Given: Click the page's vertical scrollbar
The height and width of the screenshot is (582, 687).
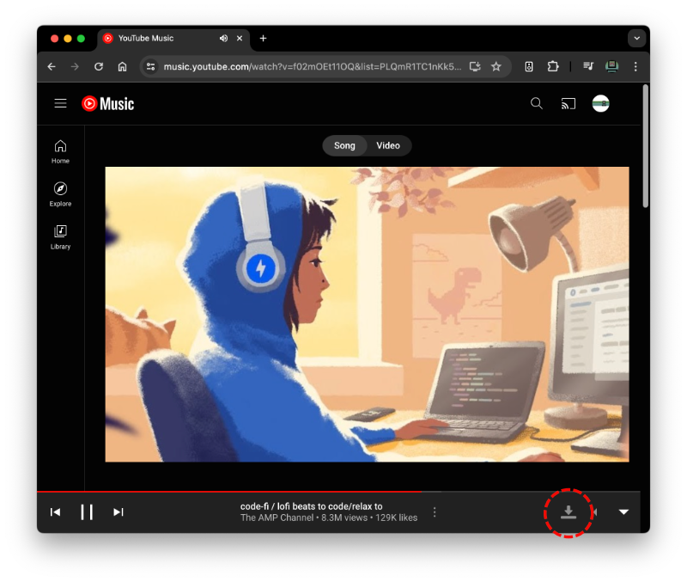Looking at the screenshot, I should point(646,146).
